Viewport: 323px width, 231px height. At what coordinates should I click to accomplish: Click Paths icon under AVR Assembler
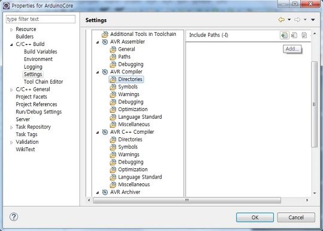[113, 57]
